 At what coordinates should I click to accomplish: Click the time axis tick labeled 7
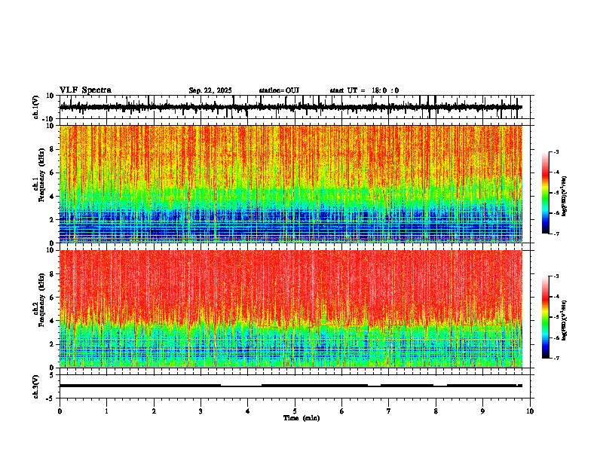tap(389, 411)
